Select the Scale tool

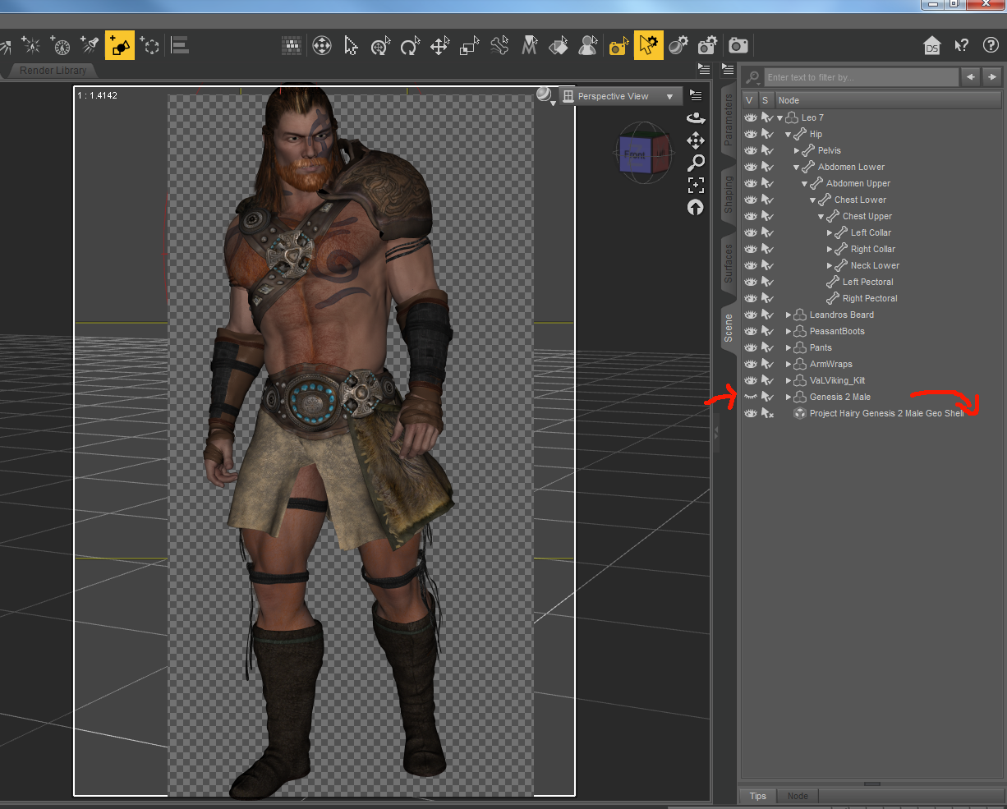click(470, 46)
